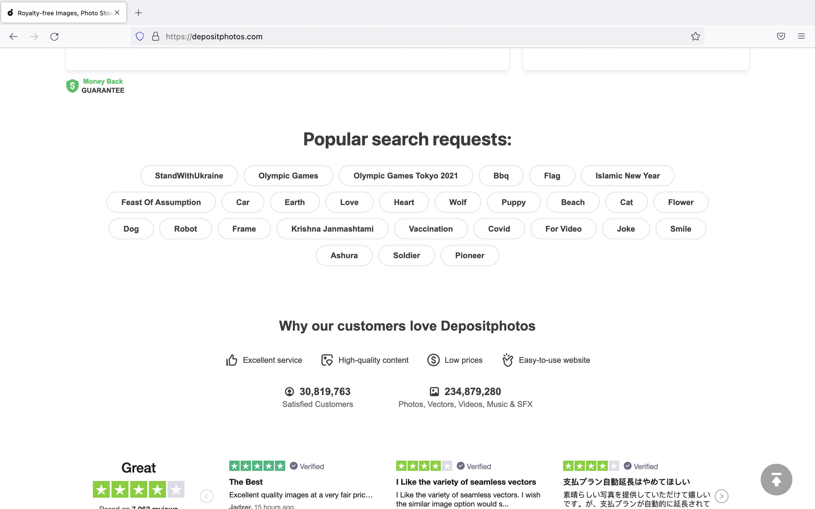Select the Bbq search tag
Screen dimensions: 815x509
pos(501,176)
